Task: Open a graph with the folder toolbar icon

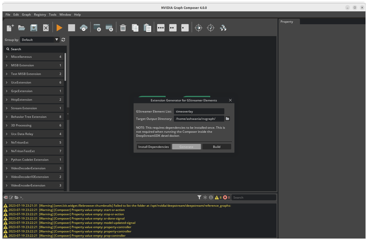Action: pyautogui.click(x=22, y=28)
